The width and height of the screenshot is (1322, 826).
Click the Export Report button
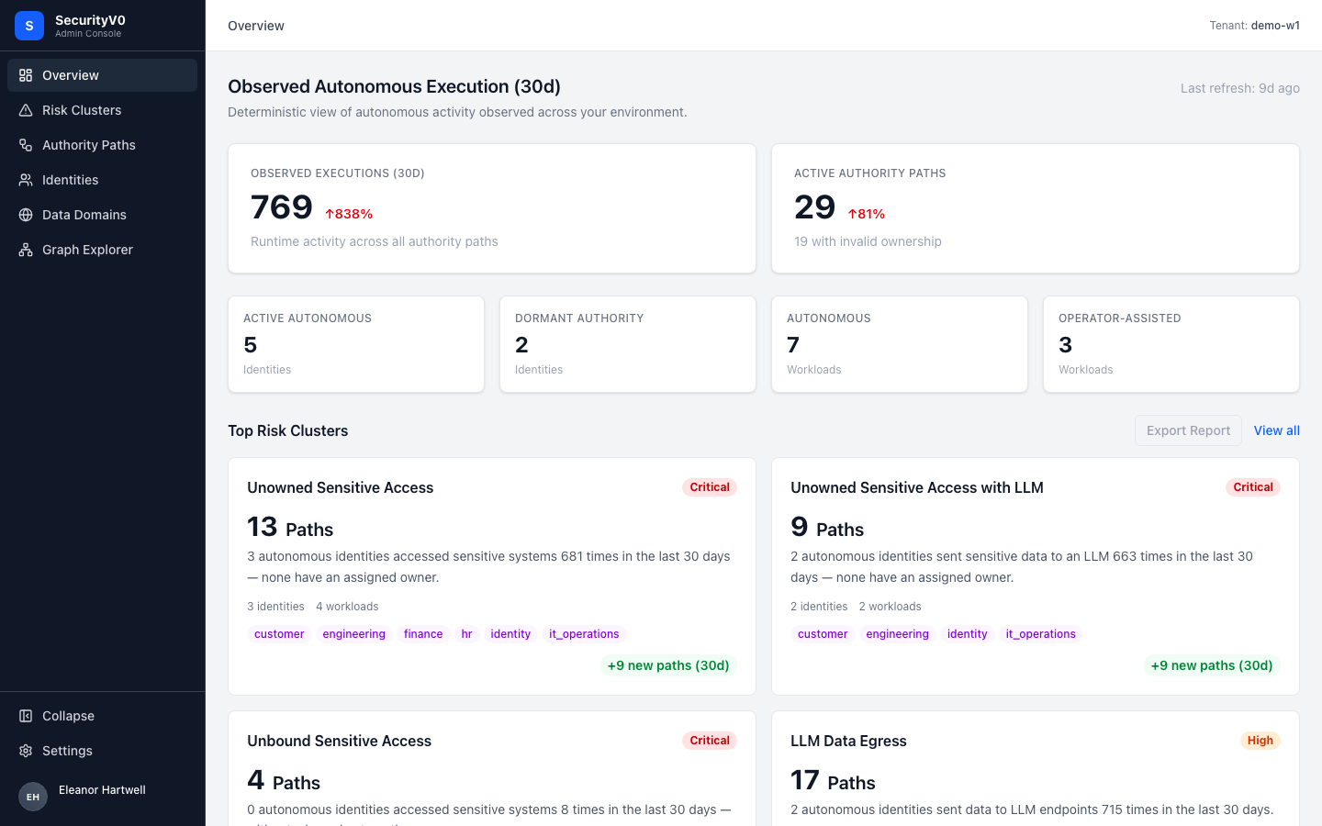[1188, 430]
